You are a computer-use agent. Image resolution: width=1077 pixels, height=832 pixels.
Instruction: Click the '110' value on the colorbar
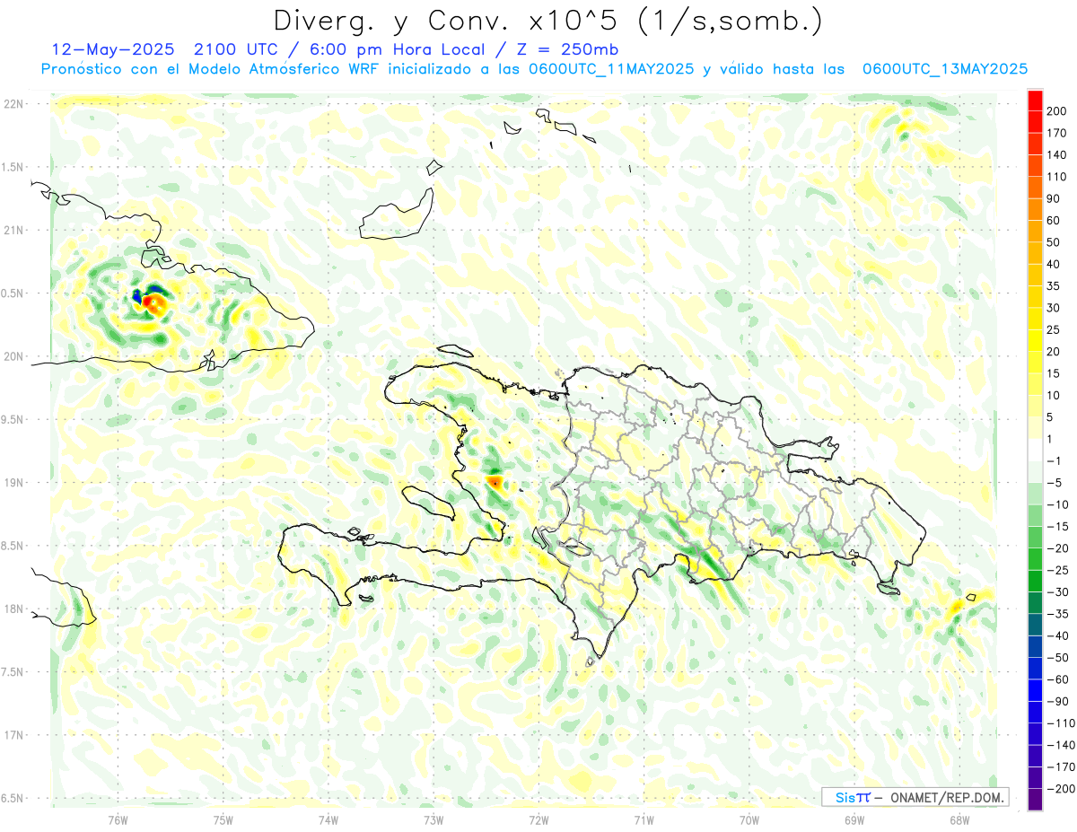1057,177
